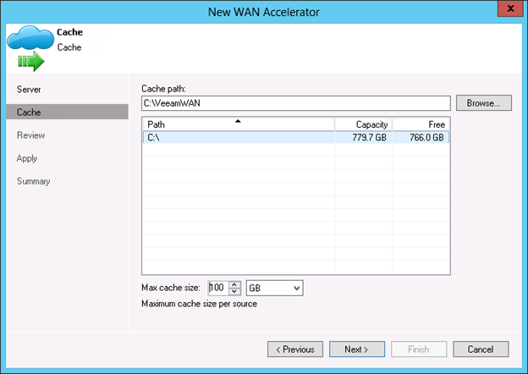Increase max cache size with up arrow
Viewport: 528px width, 374px height.
pyautogui.click(x=234, y=285)
